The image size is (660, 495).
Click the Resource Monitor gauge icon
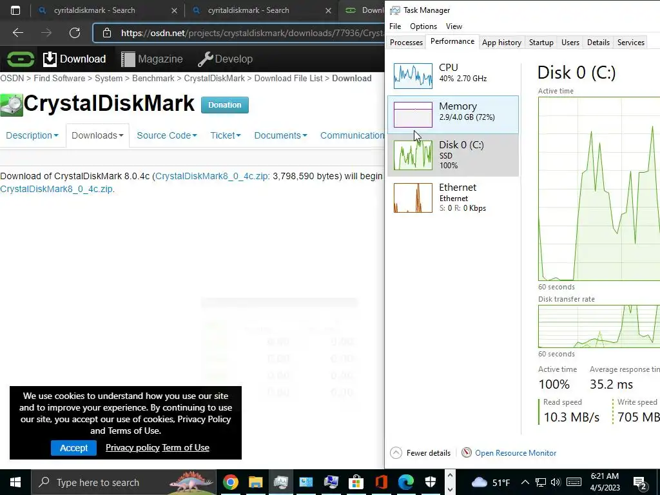[467, 453]
